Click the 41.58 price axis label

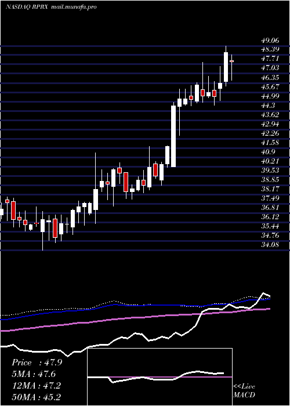[x=270, y=143]
